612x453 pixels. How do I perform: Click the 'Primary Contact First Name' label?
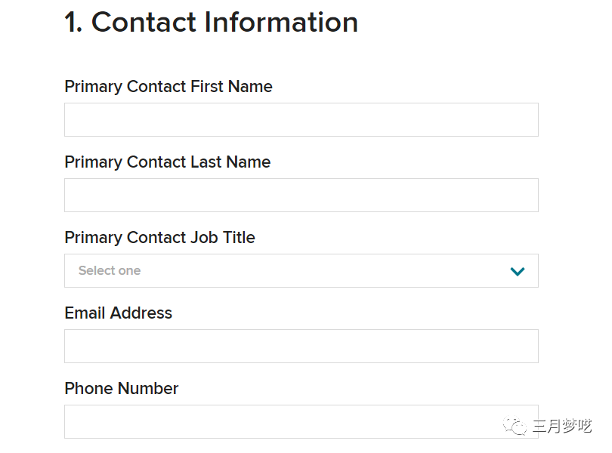click(168, 87)
